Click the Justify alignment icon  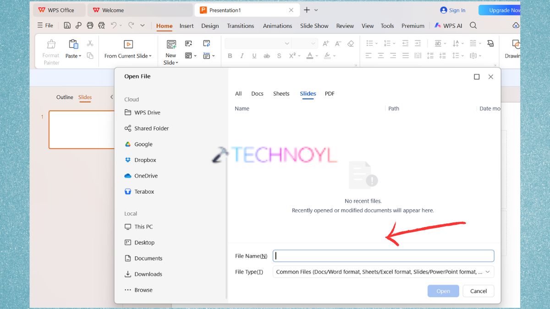point(405,56)
